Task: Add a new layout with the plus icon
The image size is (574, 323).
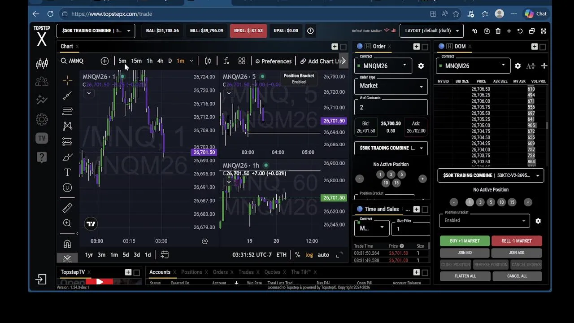Action: pos(509,31)
